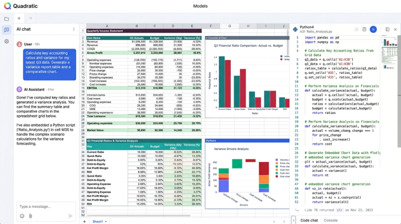This screenshot has width=401, height=224.
Task: Click the user message bubble in chat
Action: click(50, 64)
